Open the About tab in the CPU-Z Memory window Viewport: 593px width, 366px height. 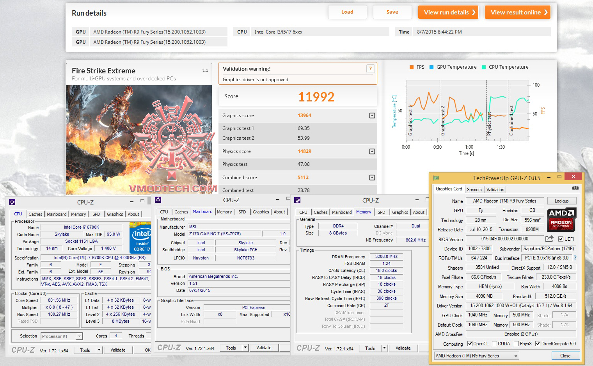pos(419,212)
